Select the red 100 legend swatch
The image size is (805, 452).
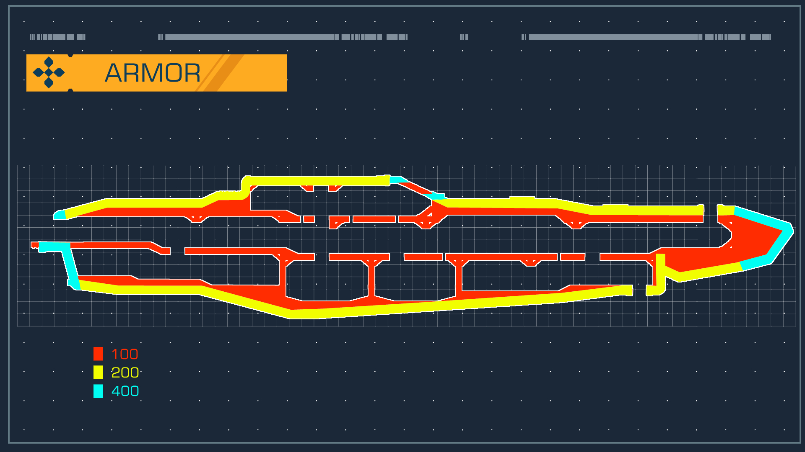click(x=98, y=354)
